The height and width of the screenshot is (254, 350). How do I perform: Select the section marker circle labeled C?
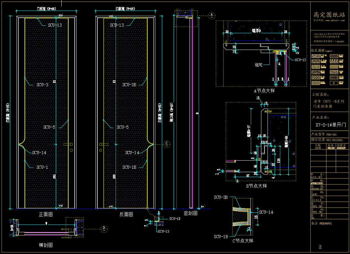point(166,144)
